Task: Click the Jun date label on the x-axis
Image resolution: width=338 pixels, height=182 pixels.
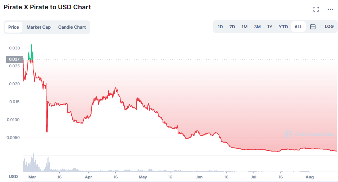Action: coord(199,177)
